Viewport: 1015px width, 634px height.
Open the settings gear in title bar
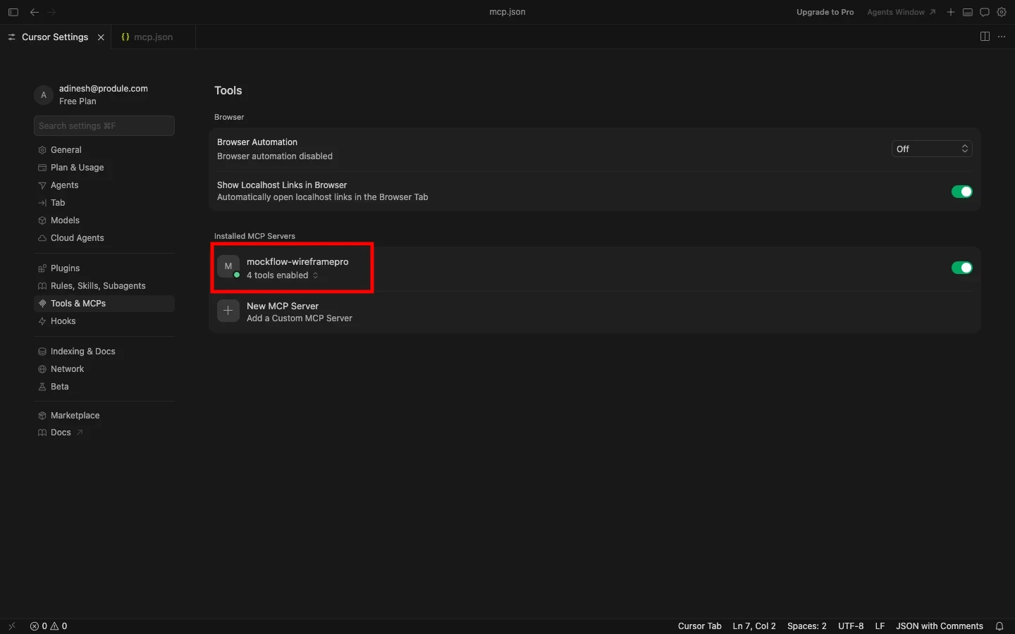1002,12
